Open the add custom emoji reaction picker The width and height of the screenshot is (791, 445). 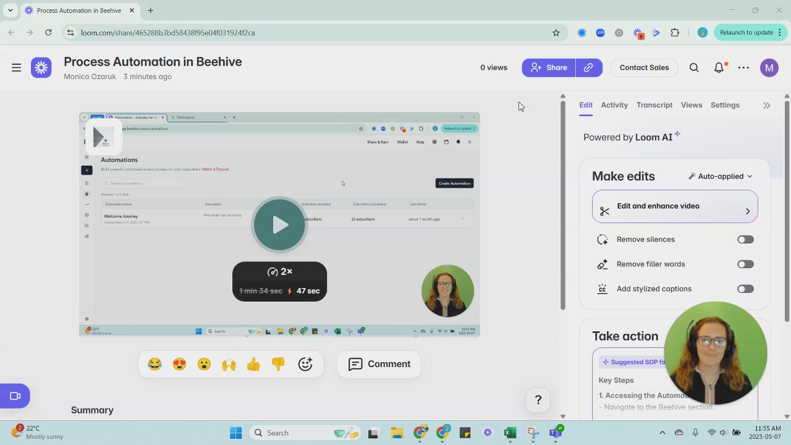click(x=305, y=364)
